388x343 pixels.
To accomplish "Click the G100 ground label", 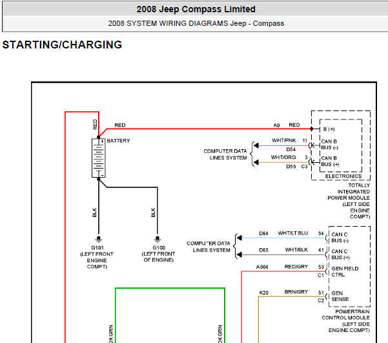I will (159, 247).
